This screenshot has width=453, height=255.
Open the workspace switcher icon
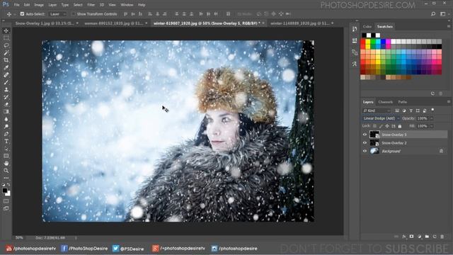pyautogui.click(x=442, y=14)
